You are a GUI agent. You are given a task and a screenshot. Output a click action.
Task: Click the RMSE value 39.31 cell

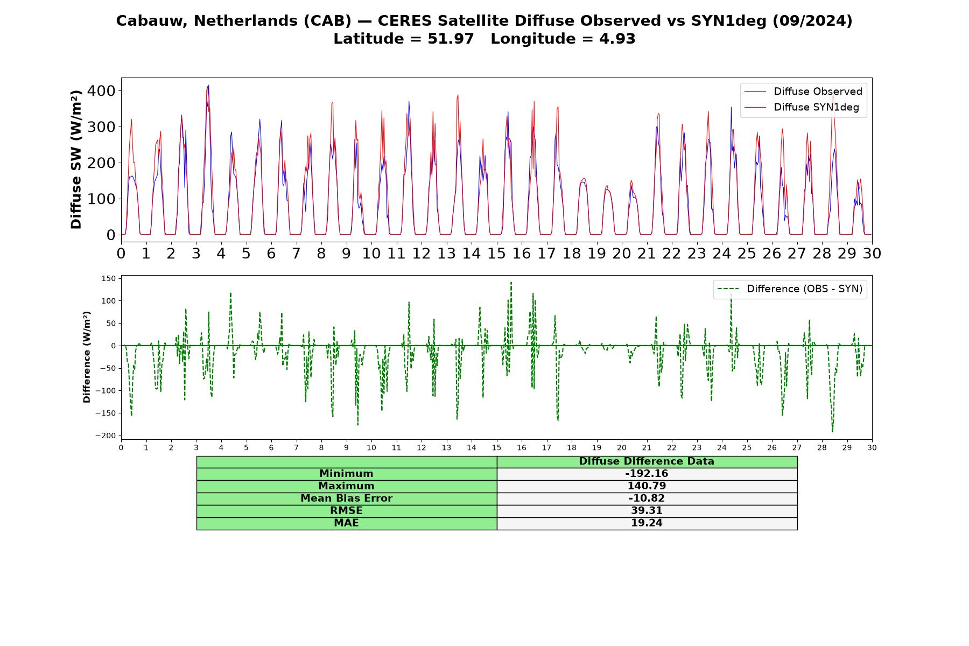[647, 511]
